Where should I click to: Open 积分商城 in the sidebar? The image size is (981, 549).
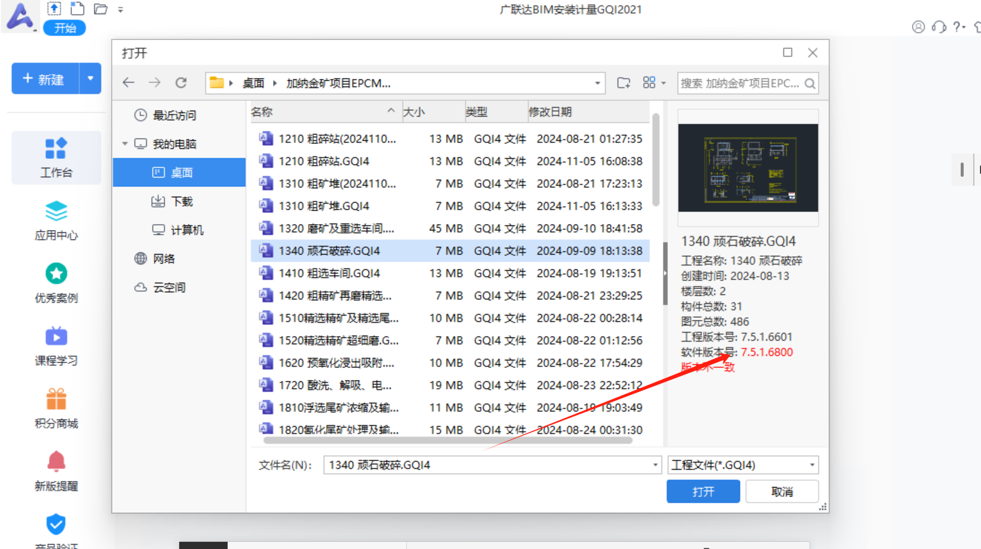[x=56, y=409]
